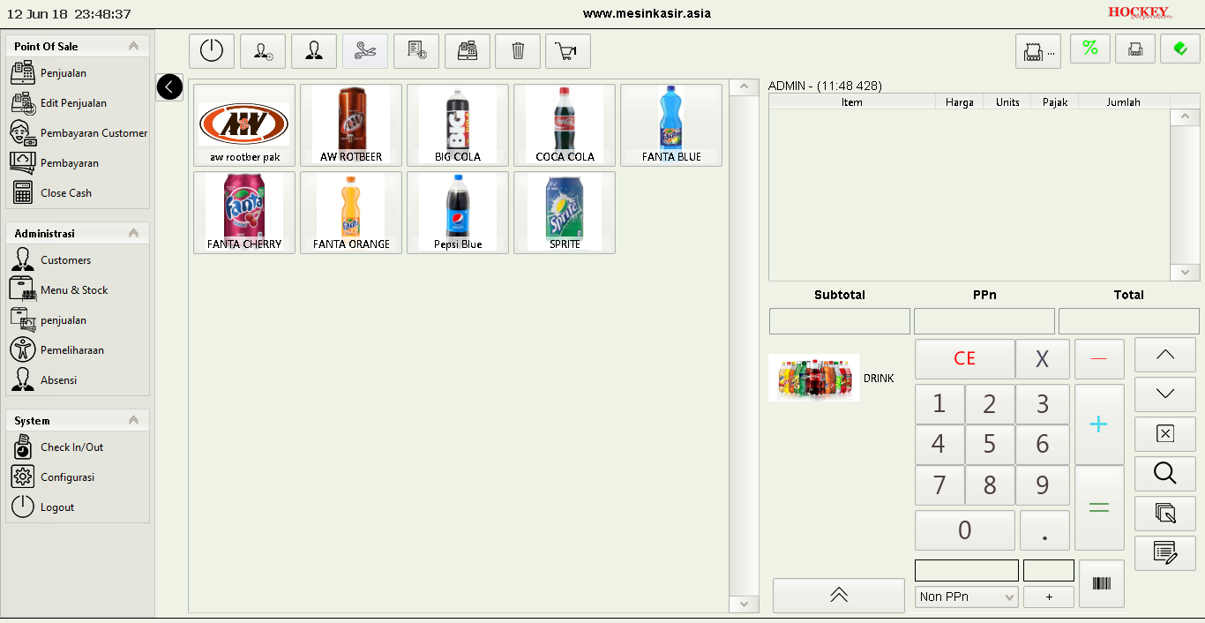Viewport: 1205px width, 623px height.
Task: Select the DRINK category image
Action: (x=814, y=378)
